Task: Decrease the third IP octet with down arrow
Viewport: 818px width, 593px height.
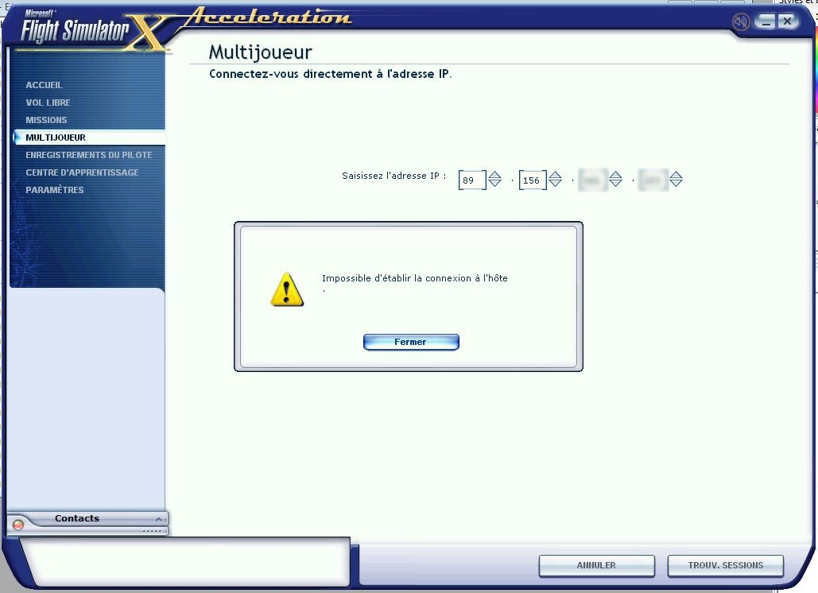Action: [x=616, y=183]
